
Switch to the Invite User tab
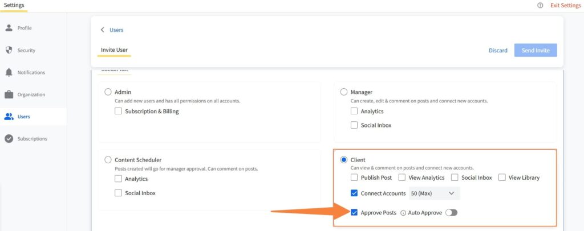tap(114, 50)
